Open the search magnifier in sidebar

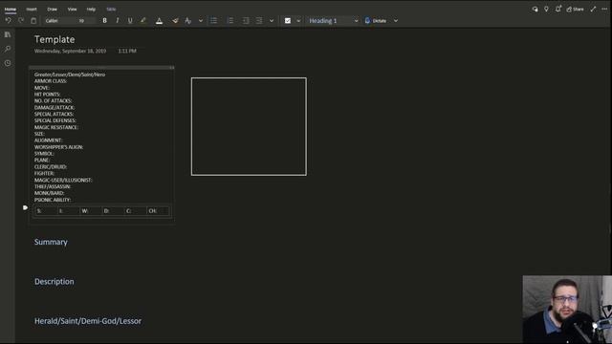click(x=8, y=49)
